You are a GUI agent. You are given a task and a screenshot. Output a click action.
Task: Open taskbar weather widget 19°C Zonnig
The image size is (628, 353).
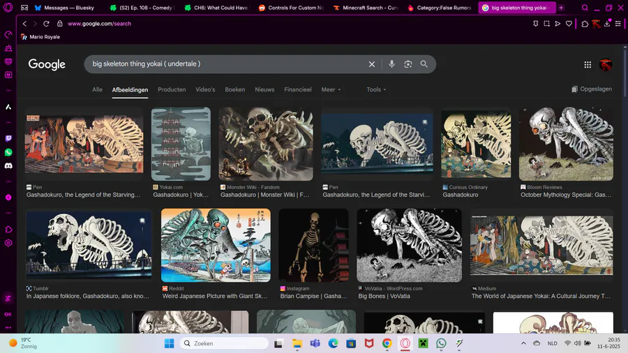click(x=24, y=343)
